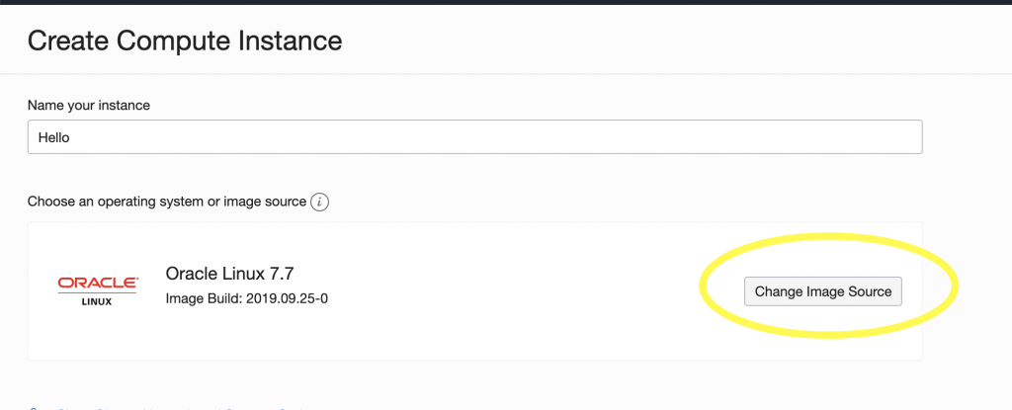The height and width of the screenshot is (410, 1012).
Task: Click the dark header bar at top
Action: coord(506,2)
